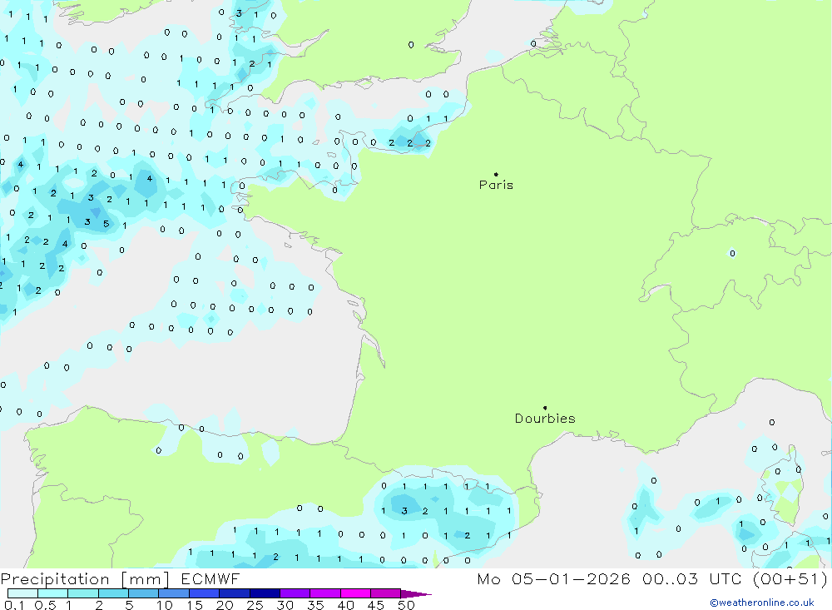Screen dimensions: 832x610
Task: Click the legend label 0.5
Action: tap(45, 605)
